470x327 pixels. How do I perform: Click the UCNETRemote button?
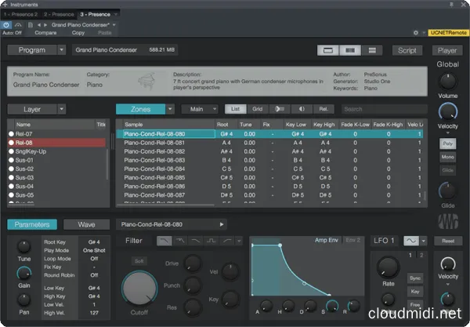pos(448,33)
